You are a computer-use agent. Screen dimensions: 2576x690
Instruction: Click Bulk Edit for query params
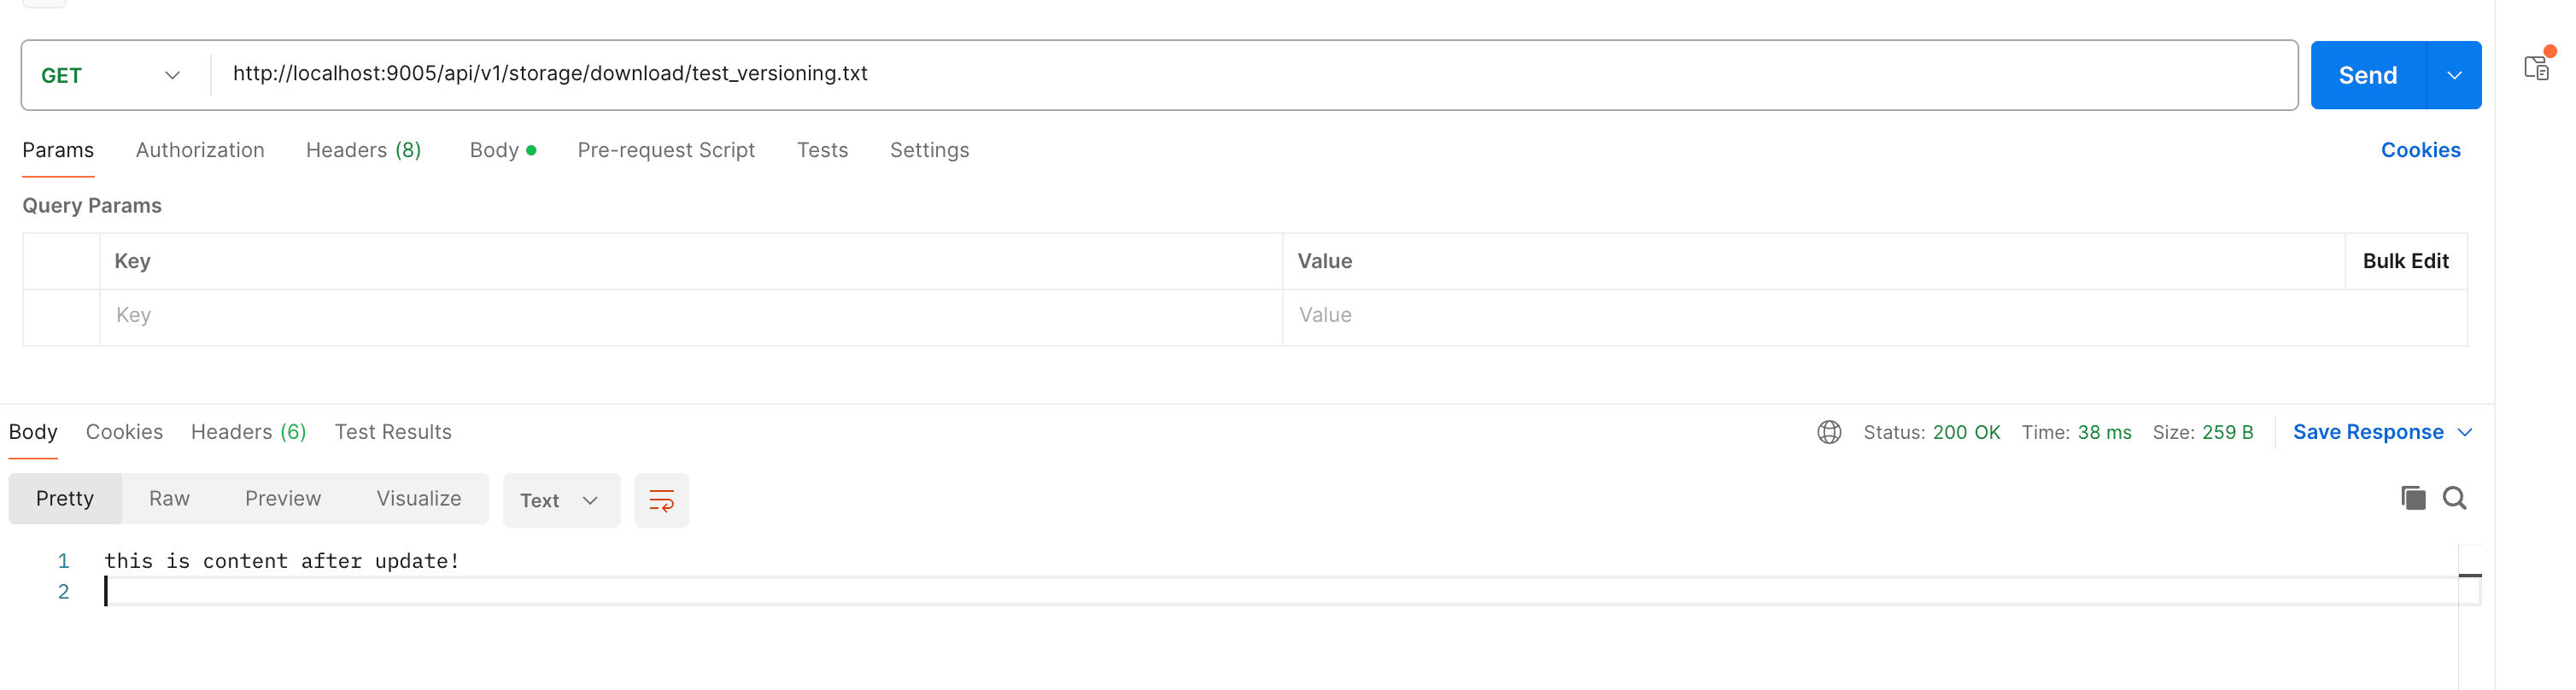click(2405, 261)
